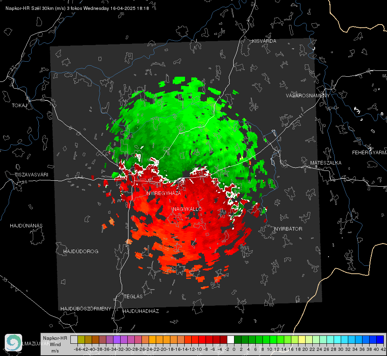Image resolution: width=387 pixels, height=356 pixels.
Task: Click the MÁTÉSZALKA city label
Action: (x=326, y=163)
